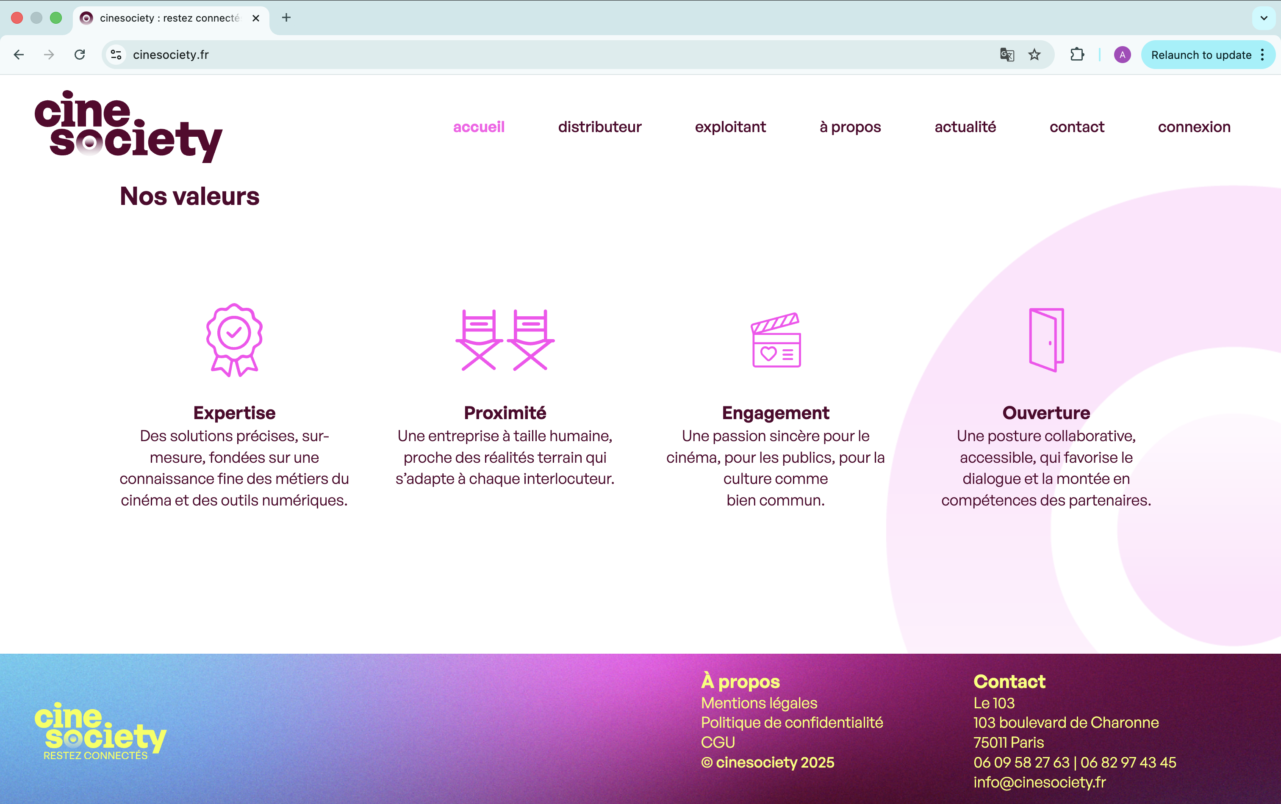Open the browser Extensions puzzle icon
Viewport: 1281px width, 804px height.
coord(1077,55)
